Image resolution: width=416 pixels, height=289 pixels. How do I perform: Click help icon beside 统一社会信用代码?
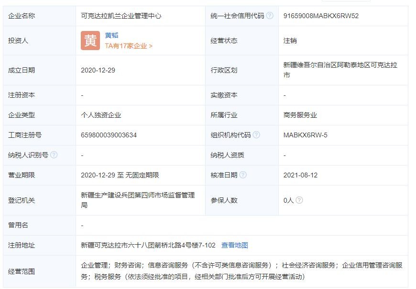coord(270,16)
